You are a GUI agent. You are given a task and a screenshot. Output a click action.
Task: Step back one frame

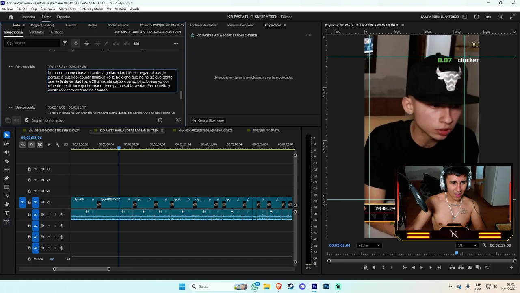tap(414, 267)
